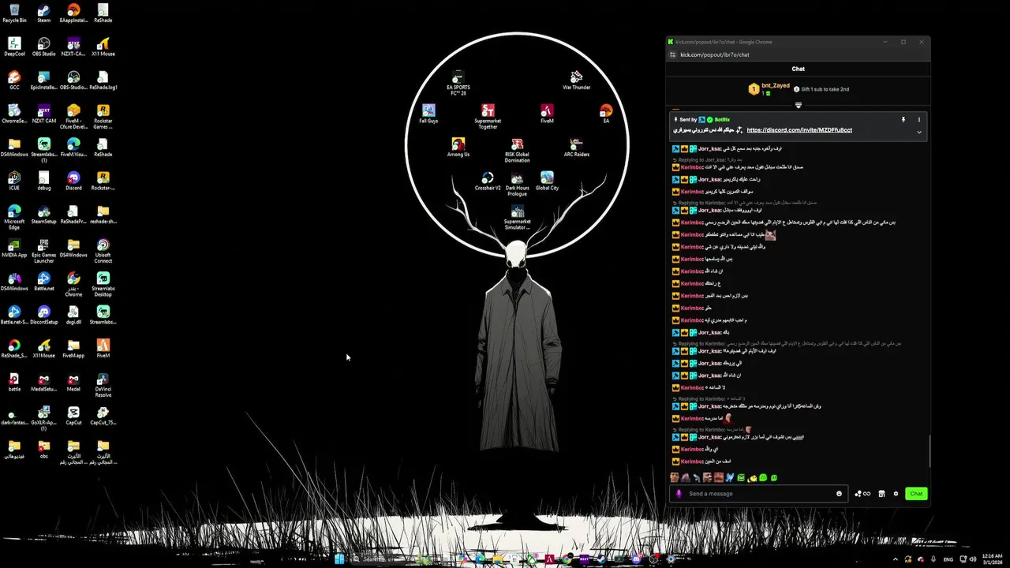The height and width of the screenshot is (568, 1010).
Task: Open the Windows Start button
Action: point(339,559)
